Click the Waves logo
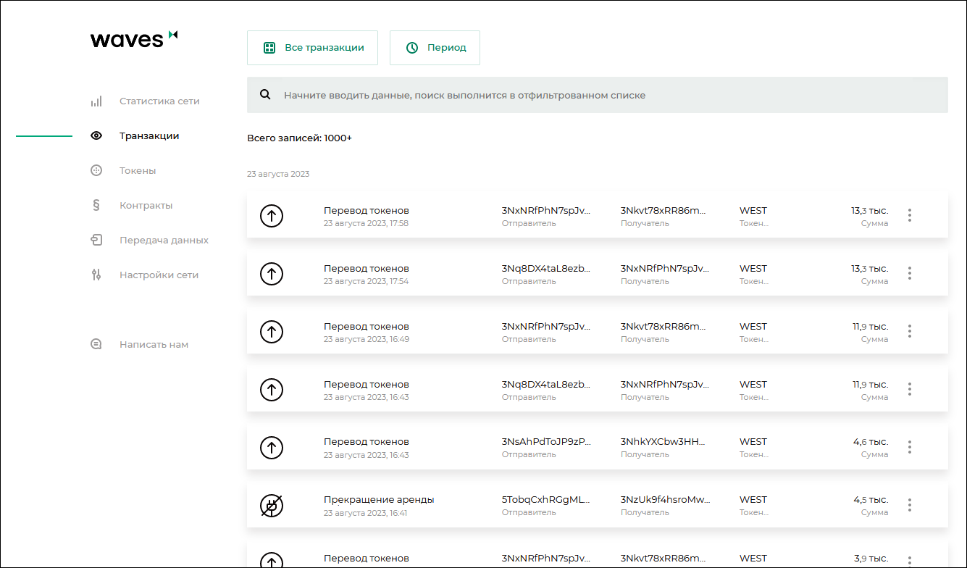 click(x=134, y=39)
